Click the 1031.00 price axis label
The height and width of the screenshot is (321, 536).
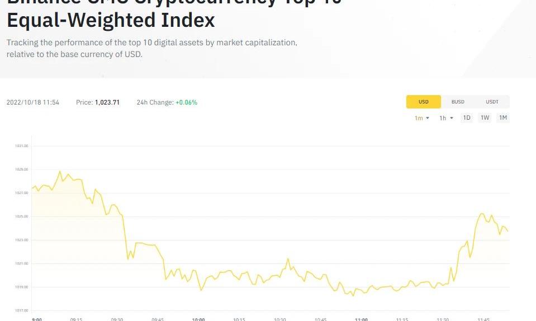click(x=22, y=146)
